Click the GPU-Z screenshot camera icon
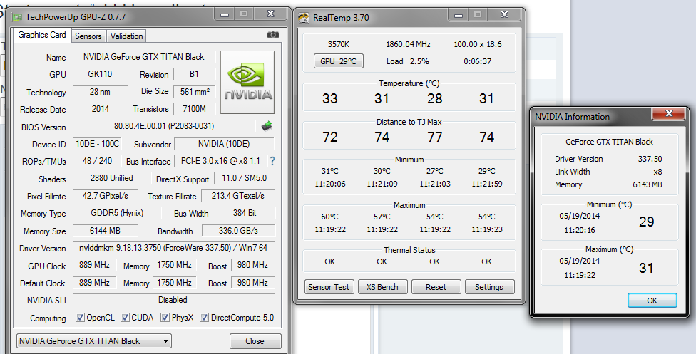This screenshot has width=696, height=354. point(273,35)
